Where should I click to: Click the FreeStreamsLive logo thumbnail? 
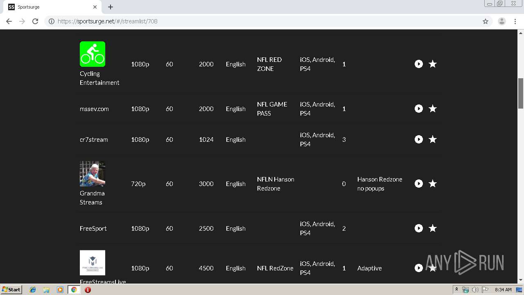tap(93, 263)
